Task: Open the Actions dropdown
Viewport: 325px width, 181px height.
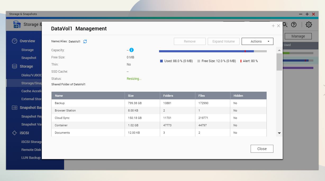Action: tap(257, 41)
